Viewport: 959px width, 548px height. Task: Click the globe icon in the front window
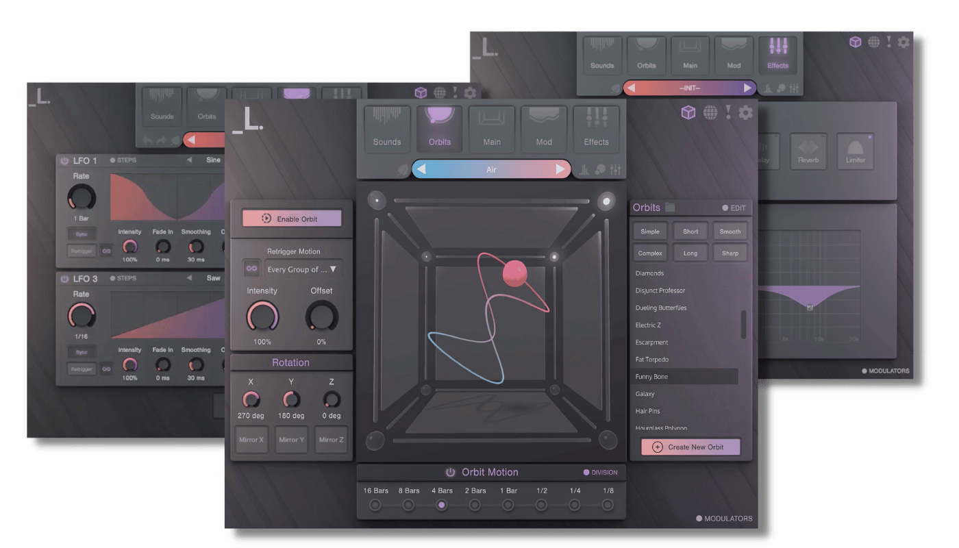pyautogui.click(x=709, y=112)
